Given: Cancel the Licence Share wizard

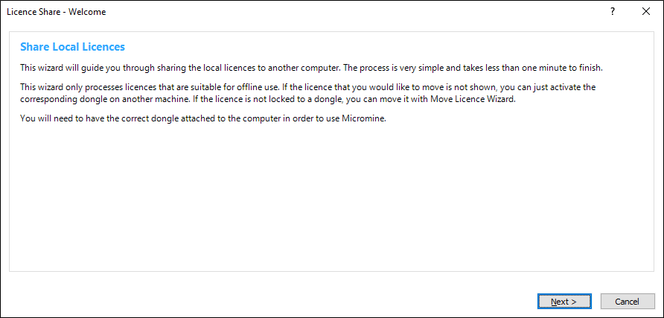Looking at the screenshot, I should tap(628, 301).
